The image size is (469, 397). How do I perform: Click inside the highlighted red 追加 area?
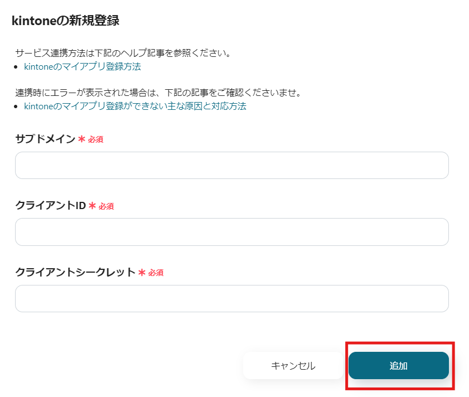pos(398,365)
